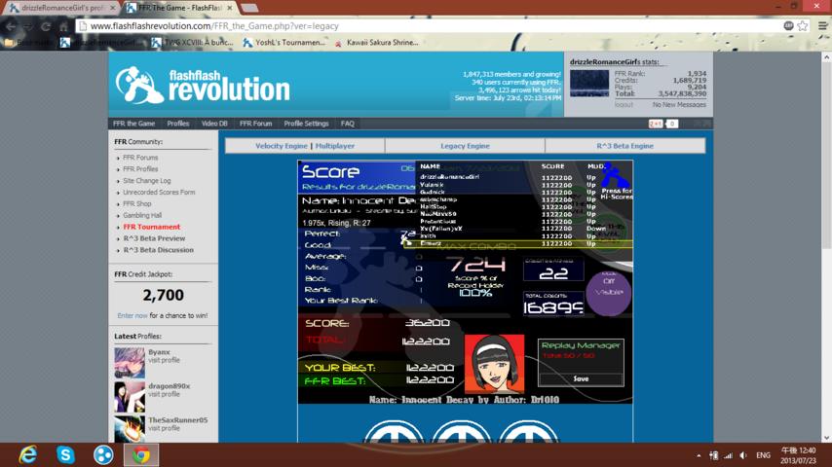Click the browser forward arrow

point(28,26)
